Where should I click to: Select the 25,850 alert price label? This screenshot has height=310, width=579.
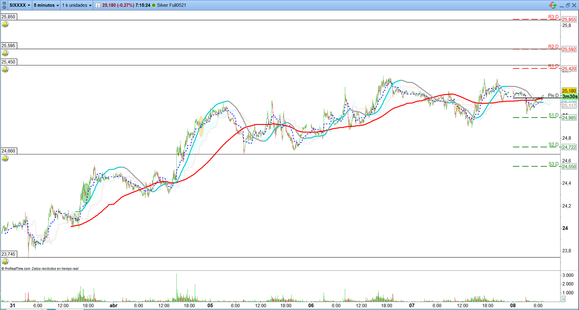(x=9, y=17)
